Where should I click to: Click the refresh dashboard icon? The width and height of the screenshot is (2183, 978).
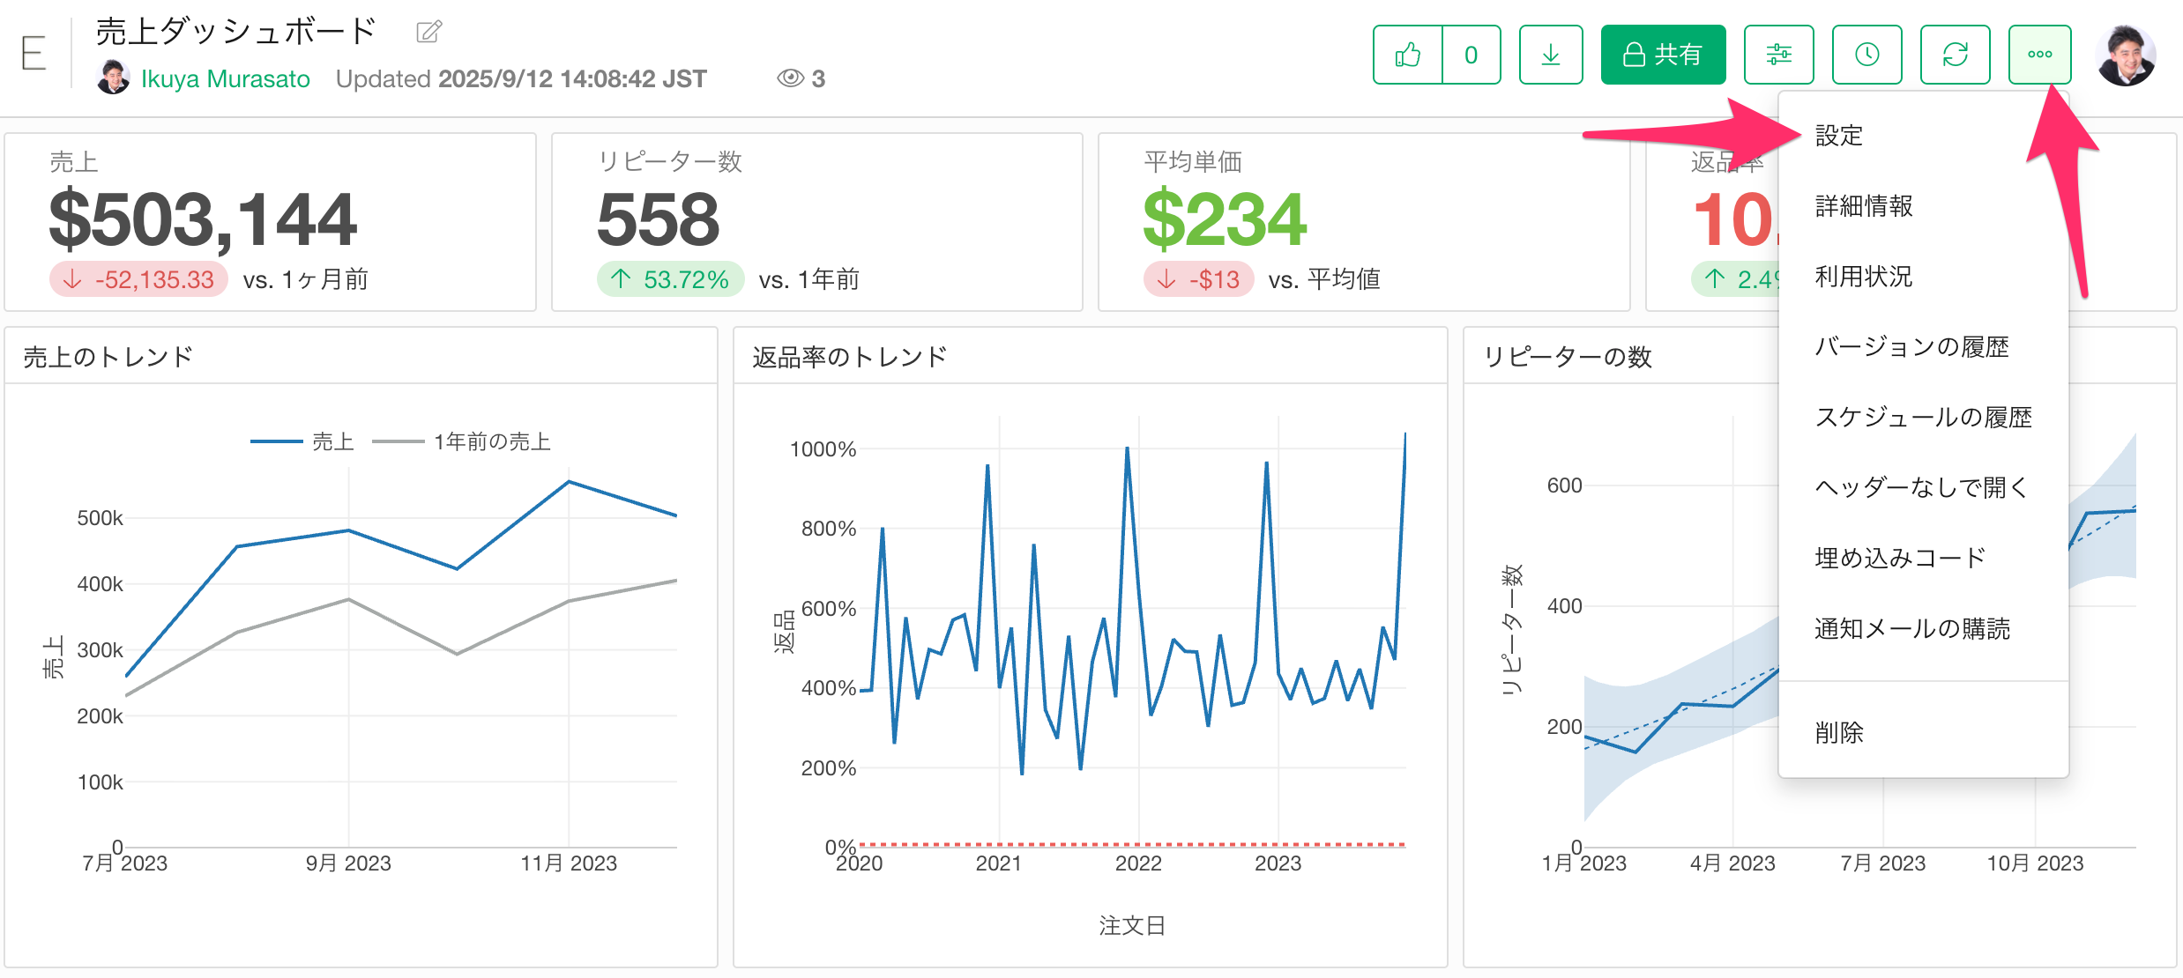[x=1955, y=55]
